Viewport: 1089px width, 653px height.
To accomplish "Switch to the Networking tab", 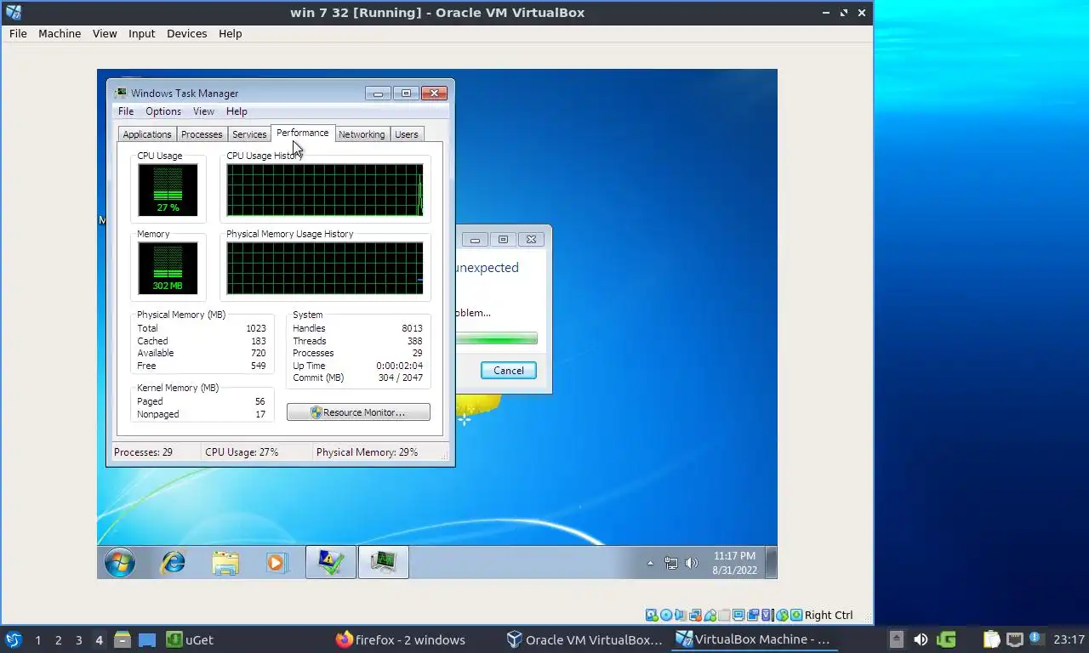I will click(362, 134).
